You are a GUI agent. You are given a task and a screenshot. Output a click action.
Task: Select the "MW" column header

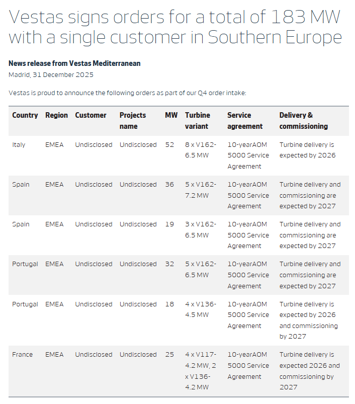coord(171,115)
